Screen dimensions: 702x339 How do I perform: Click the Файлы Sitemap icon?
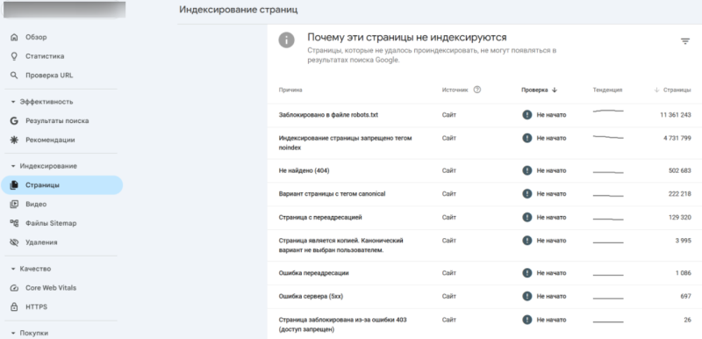(x=14, y=223)
